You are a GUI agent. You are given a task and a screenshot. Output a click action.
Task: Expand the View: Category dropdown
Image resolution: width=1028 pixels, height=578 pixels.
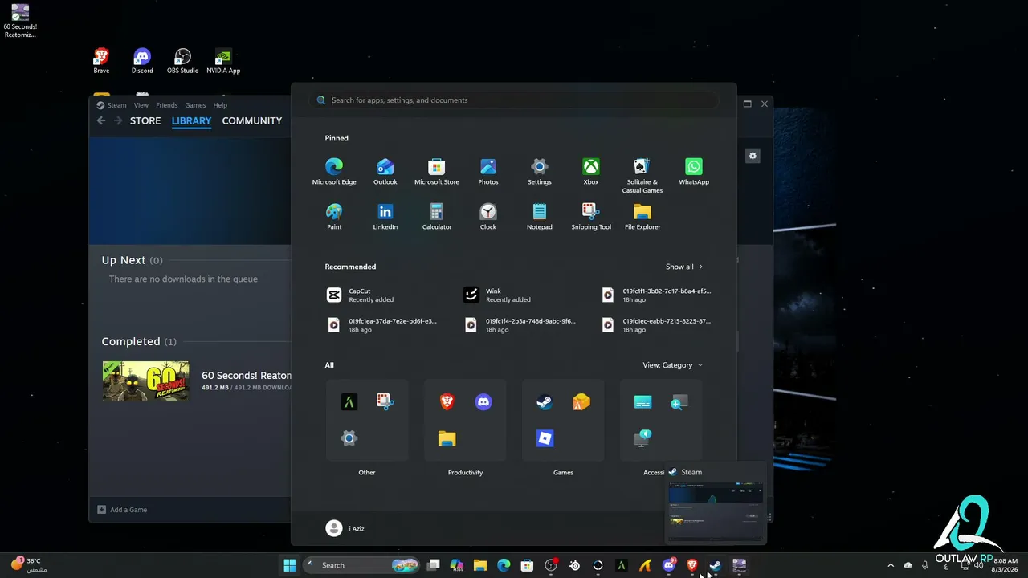pyautogui.click(x=673, y=365)
